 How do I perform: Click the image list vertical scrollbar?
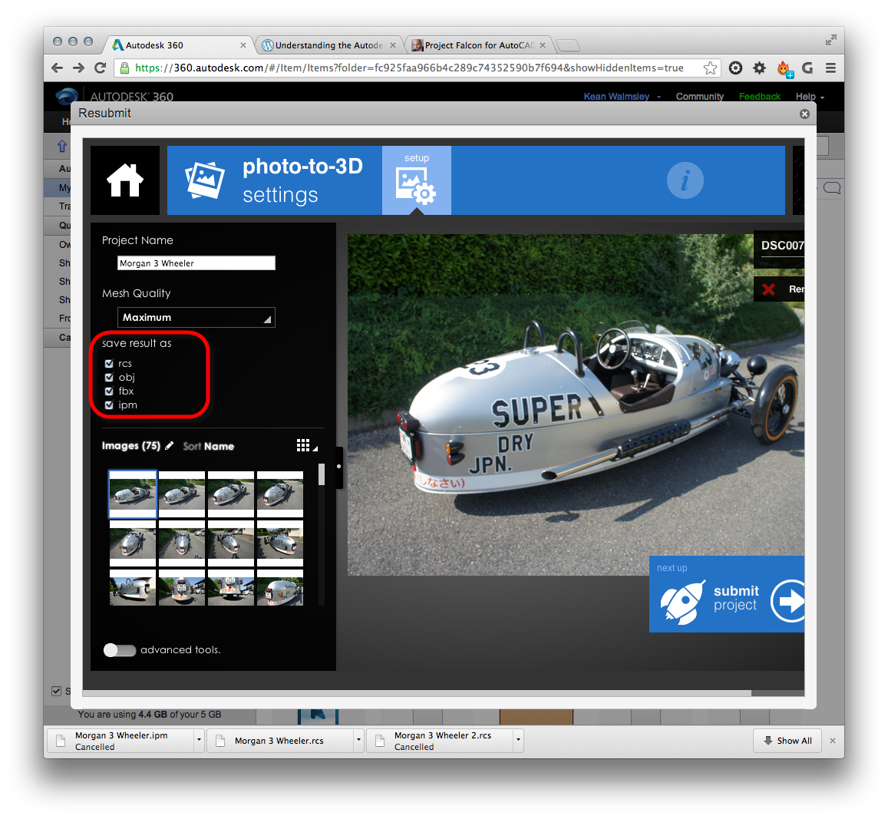pyautogui.click(x=321, y=476)
